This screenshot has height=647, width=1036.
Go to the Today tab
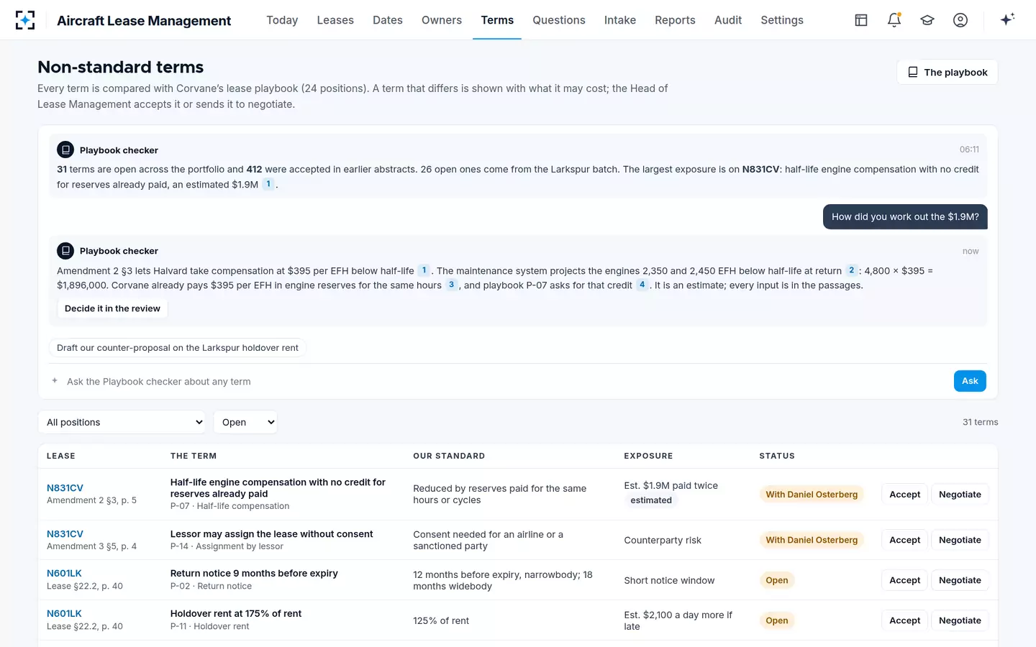282,20
